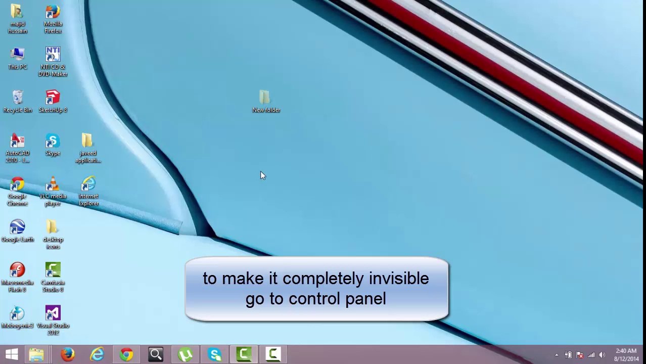The width and height of the screenshot is (646, 364).
Task: Open uTorrent from the taskbar
Action: point(185,354)
